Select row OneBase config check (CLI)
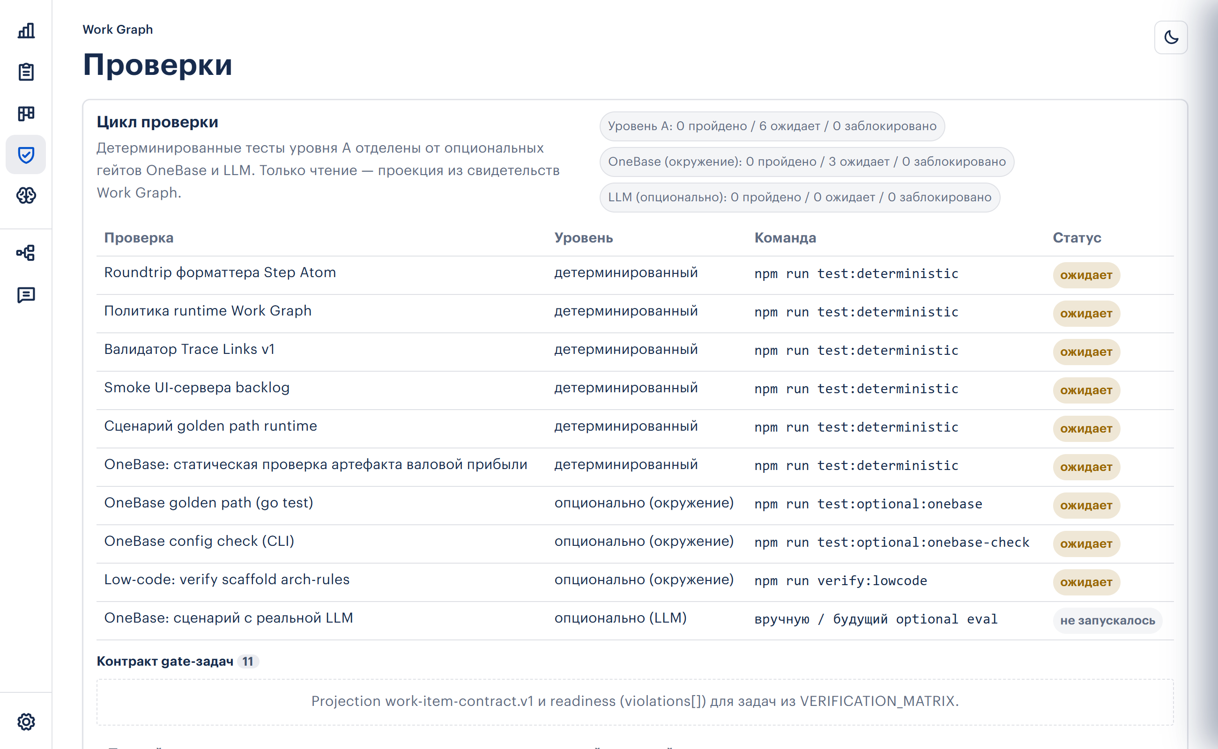Image resolution: width=1218 pixels, height=749 pixels. (635, 544)
